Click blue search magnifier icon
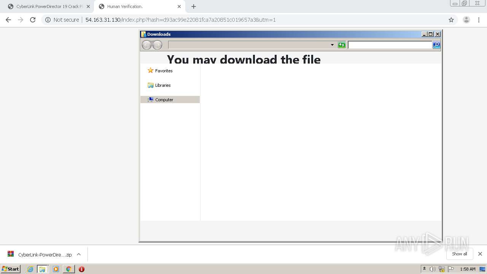The width and height of the screenshot is (487, 274). [436, 45]
